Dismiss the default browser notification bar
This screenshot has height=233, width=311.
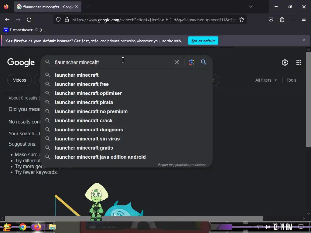(303, 40)
